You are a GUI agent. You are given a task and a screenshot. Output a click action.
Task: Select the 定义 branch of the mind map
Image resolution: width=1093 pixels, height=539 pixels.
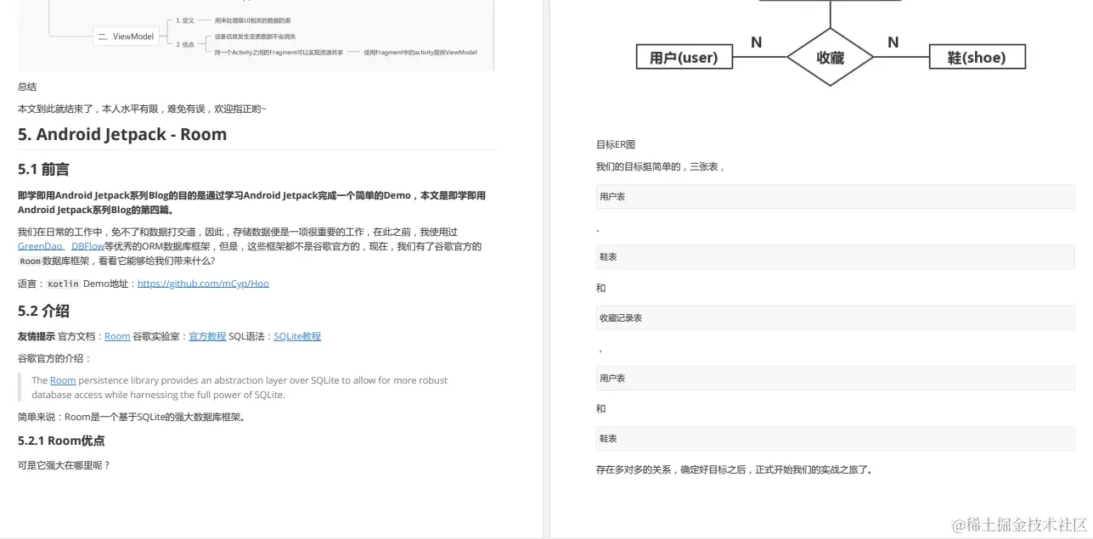[x=184, y=19]
